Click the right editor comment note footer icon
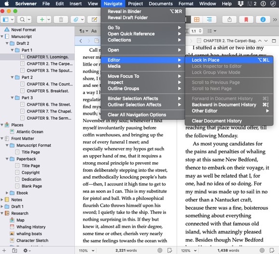279x254 pixels. [272, 251]
